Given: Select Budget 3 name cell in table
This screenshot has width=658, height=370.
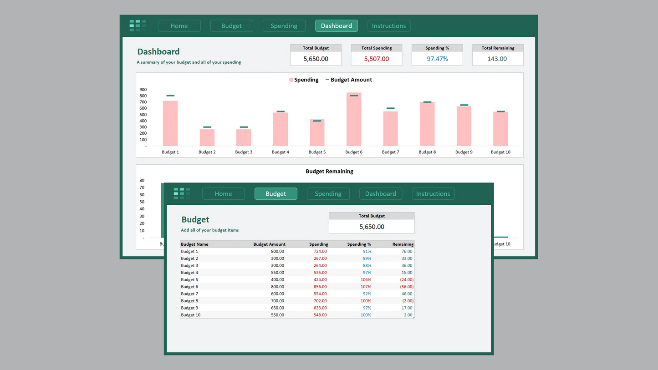Looking at the screenshot, I should [189, 265].
